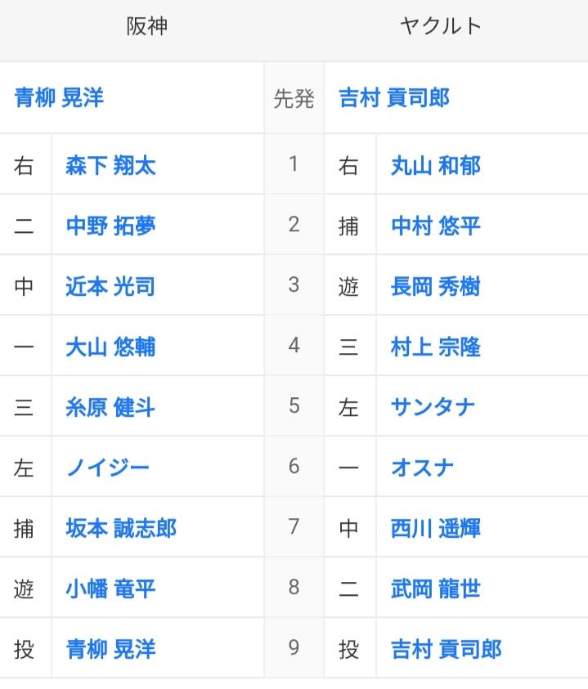Image resolution: width=588 pixels, height=689 pixels.
Task: Click center fielder 西川 遥輝
Action: tap(436, 528)
